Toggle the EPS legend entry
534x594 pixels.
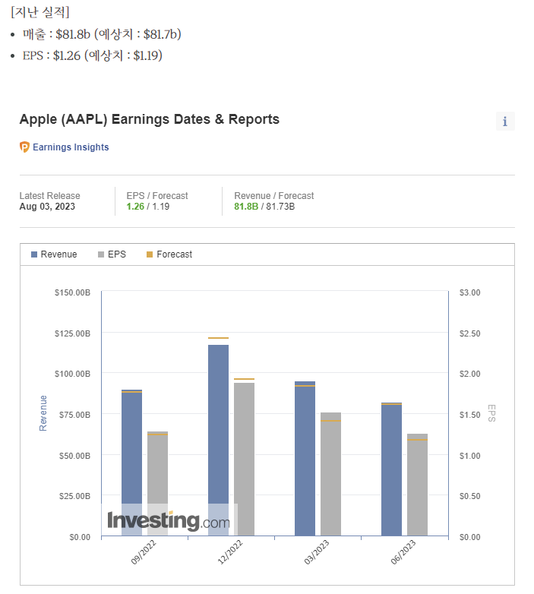click(112, 254)
